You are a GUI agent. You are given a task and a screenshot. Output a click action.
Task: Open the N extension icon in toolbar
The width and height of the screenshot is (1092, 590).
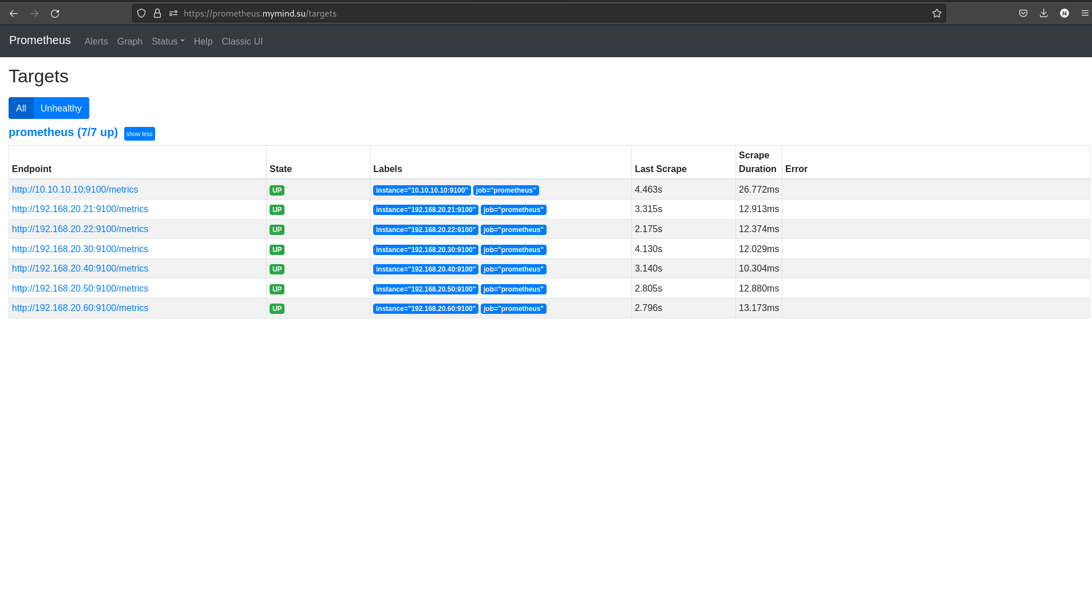pyautogui.click(x=1065, y=13)
